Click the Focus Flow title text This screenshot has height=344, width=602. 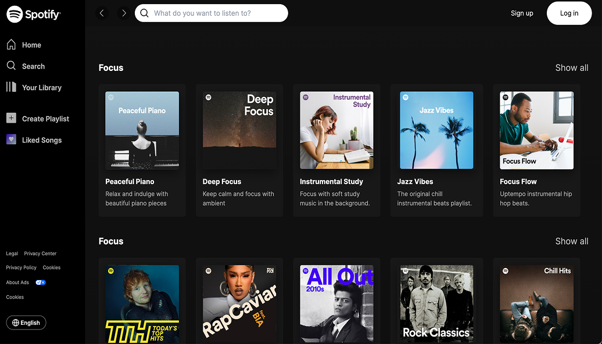tap(518, 182)
